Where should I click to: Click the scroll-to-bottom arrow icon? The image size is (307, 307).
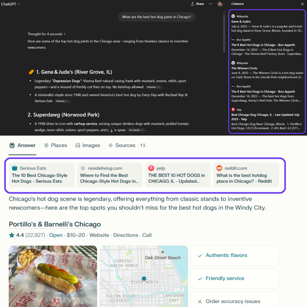click(112, 130)
